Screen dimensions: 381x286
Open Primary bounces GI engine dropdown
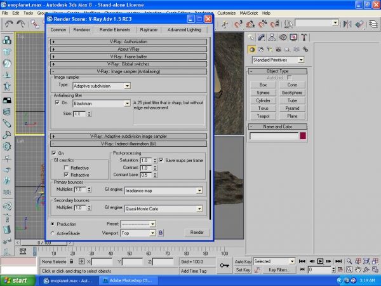(x=199, y=191)
